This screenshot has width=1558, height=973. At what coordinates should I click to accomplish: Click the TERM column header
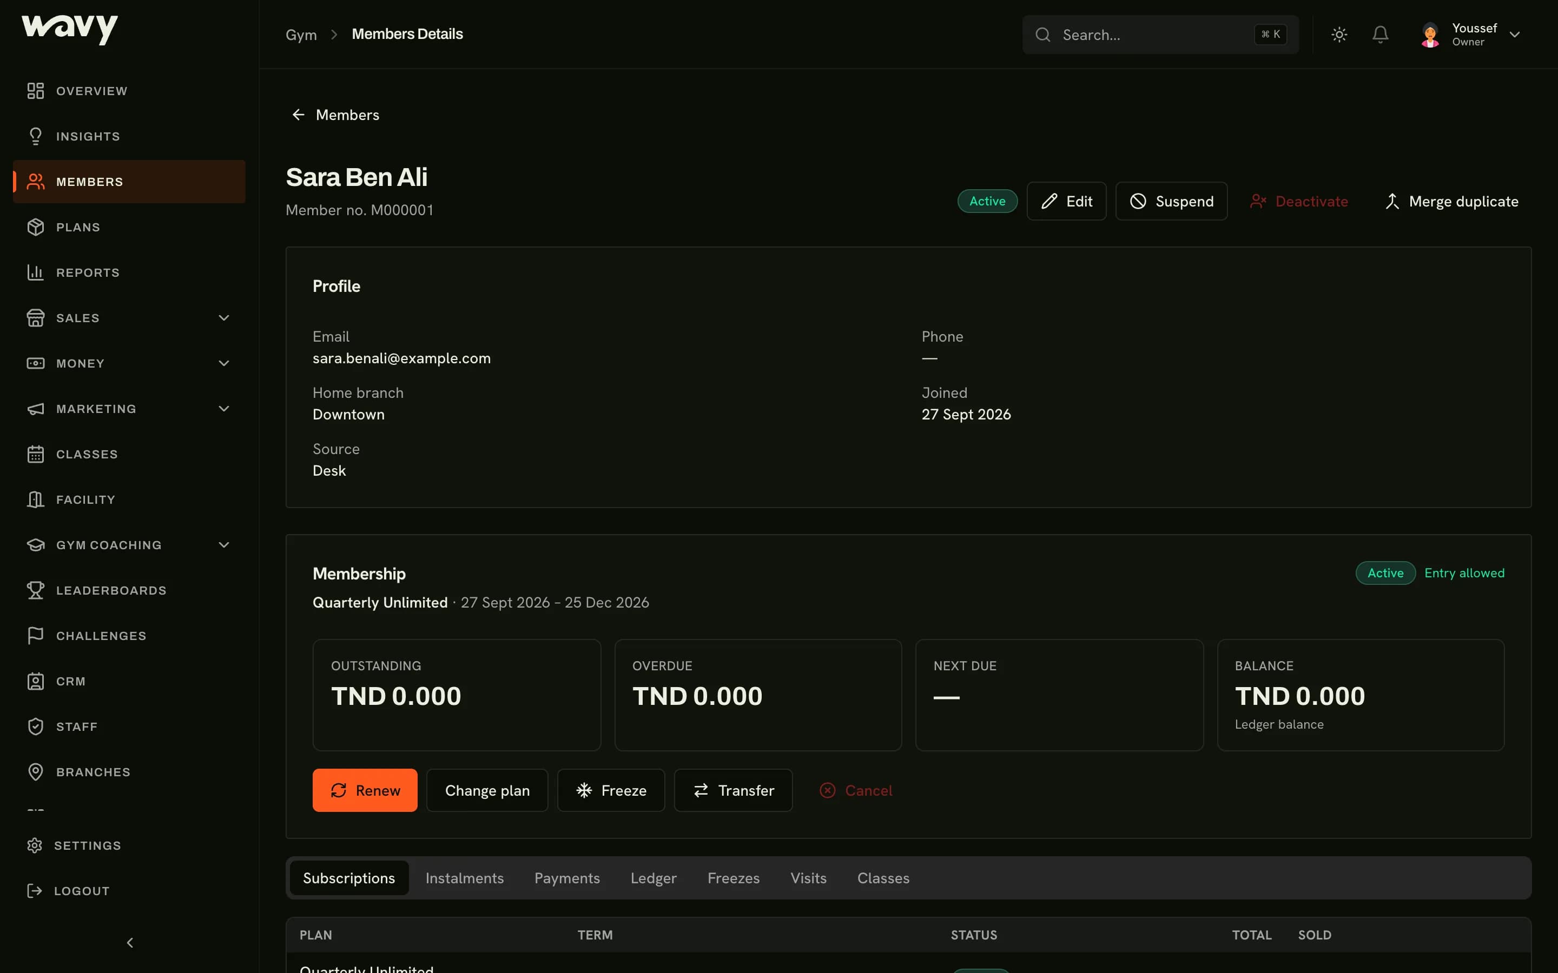tap(595, 935)
